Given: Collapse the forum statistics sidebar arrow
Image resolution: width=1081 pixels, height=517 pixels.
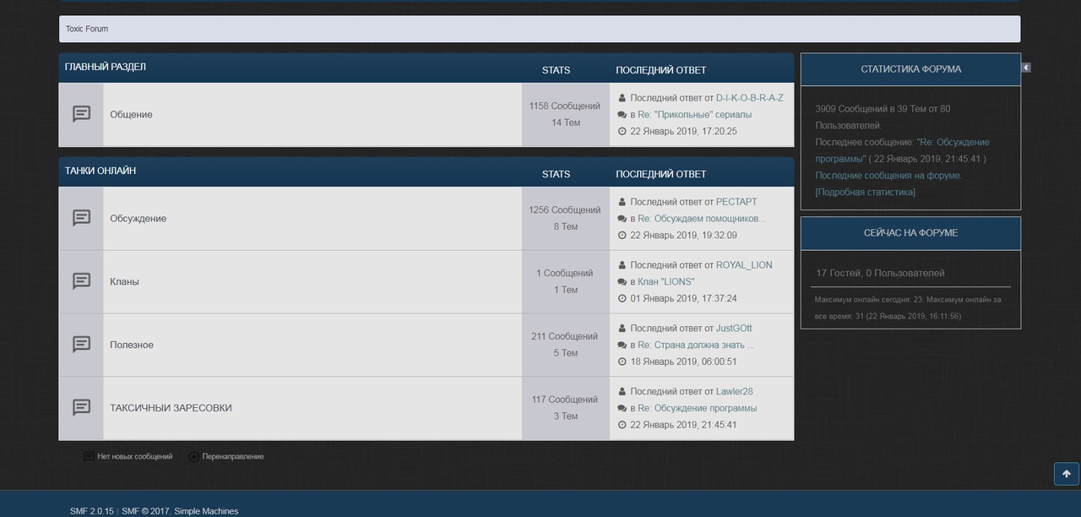Looking at the screenshot, I should (x=1026, y=68).
